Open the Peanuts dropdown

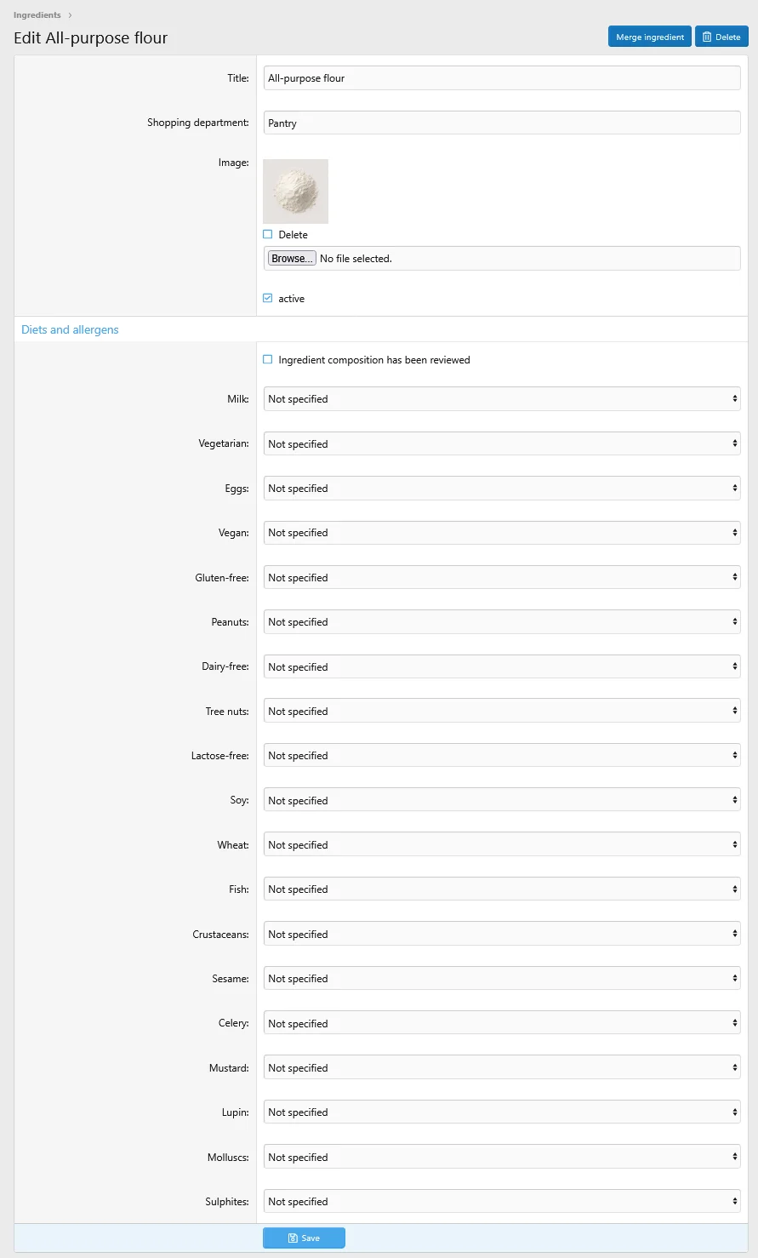502,622
